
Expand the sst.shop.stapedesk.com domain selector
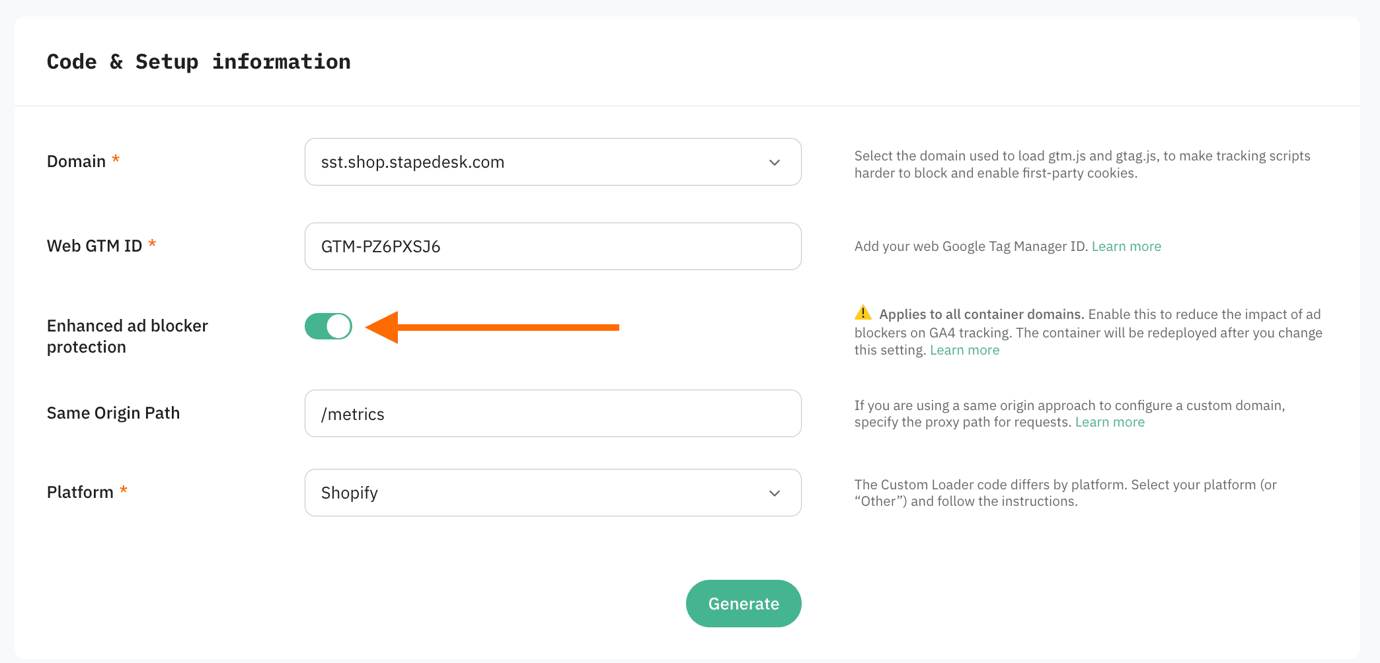pos(553,162)
